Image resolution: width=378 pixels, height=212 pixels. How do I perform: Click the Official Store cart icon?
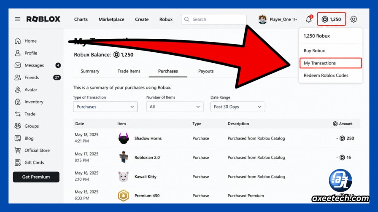pyautogui.click(x=18, y=150)
